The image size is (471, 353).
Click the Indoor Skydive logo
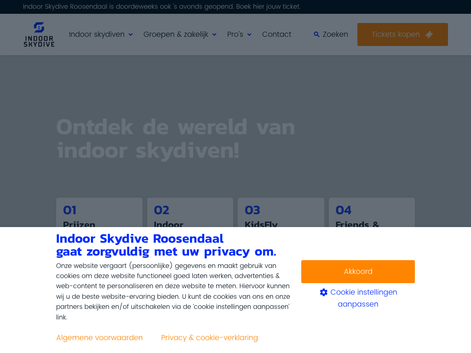(39, 34)
